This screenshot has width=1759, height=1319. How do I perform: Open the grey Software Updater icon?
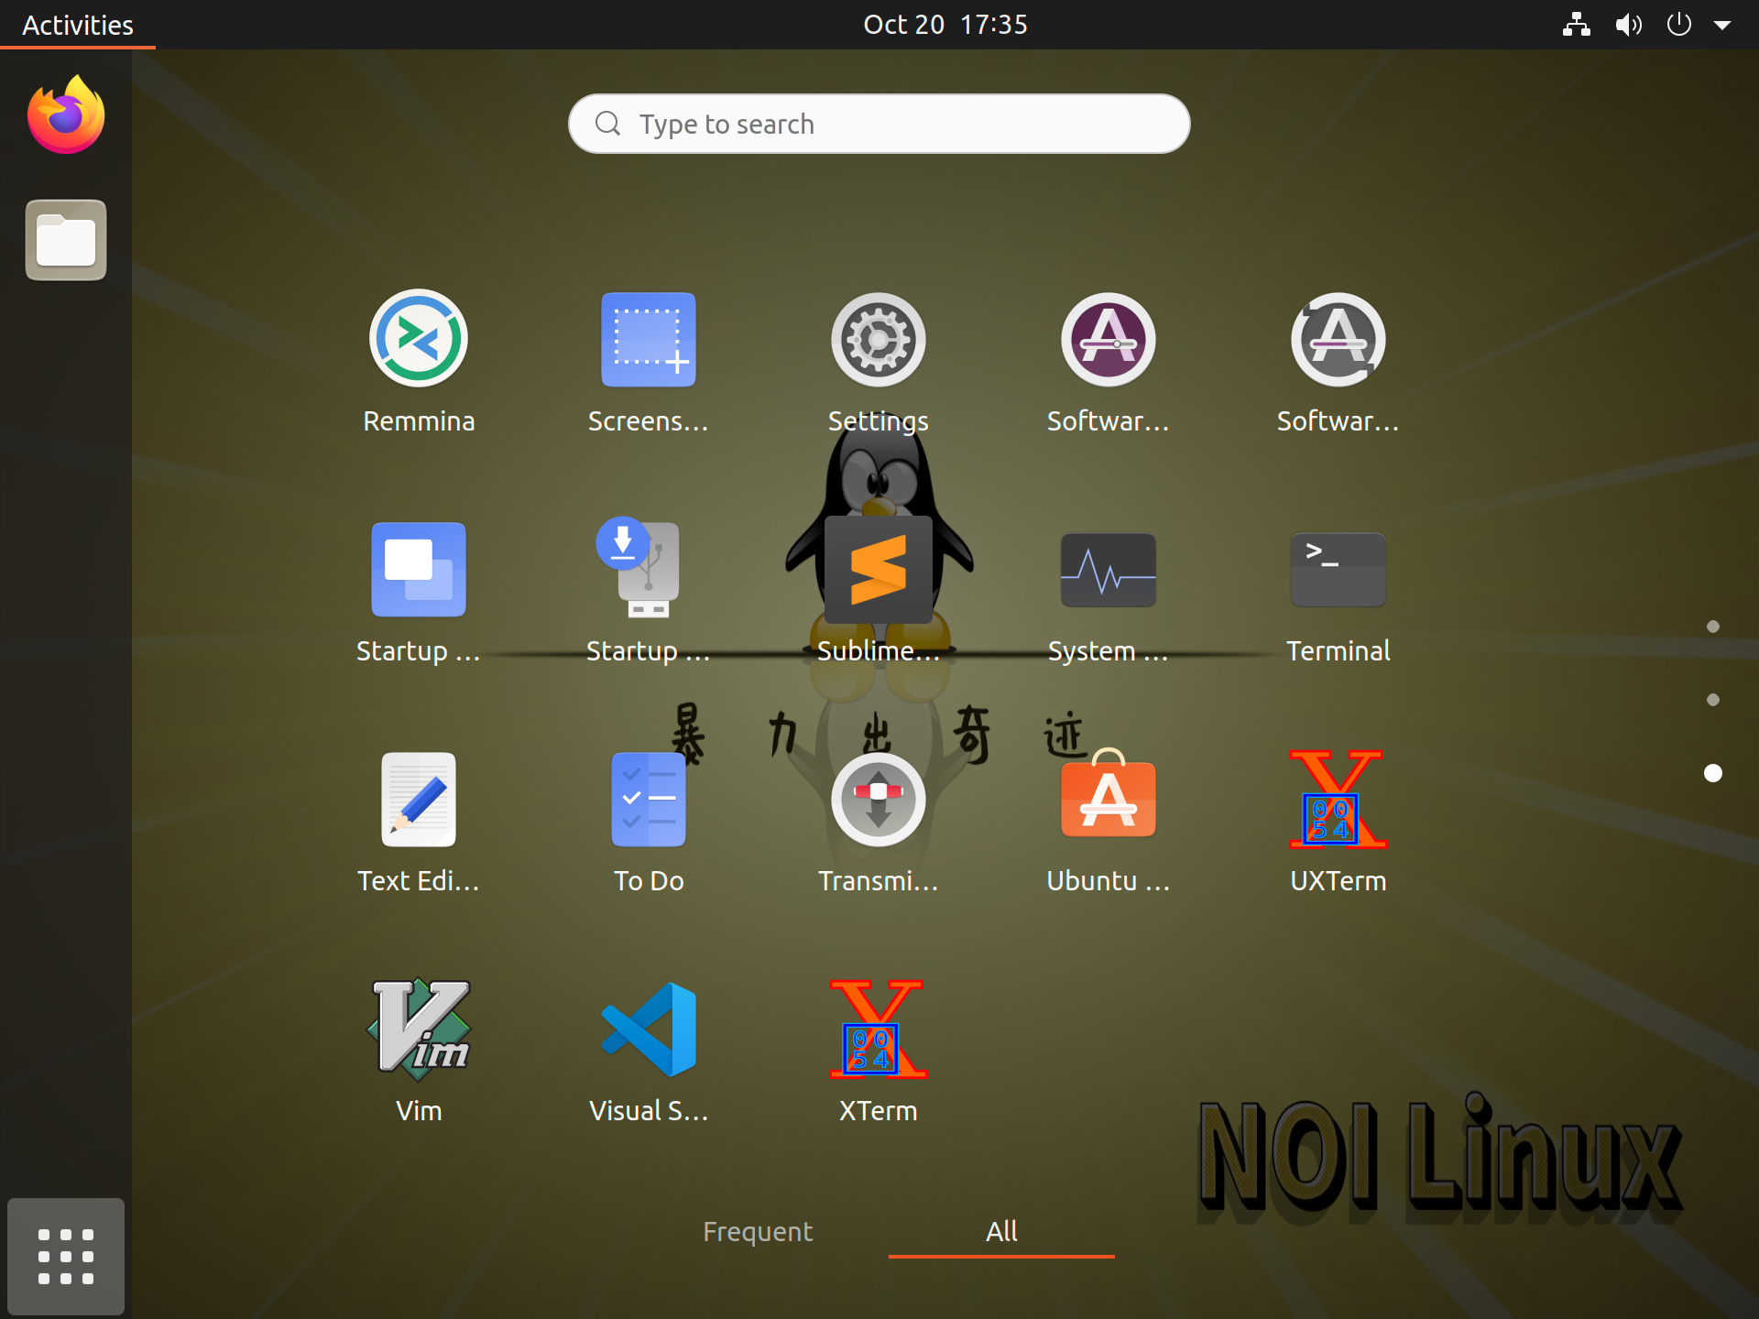[1338, 339]
